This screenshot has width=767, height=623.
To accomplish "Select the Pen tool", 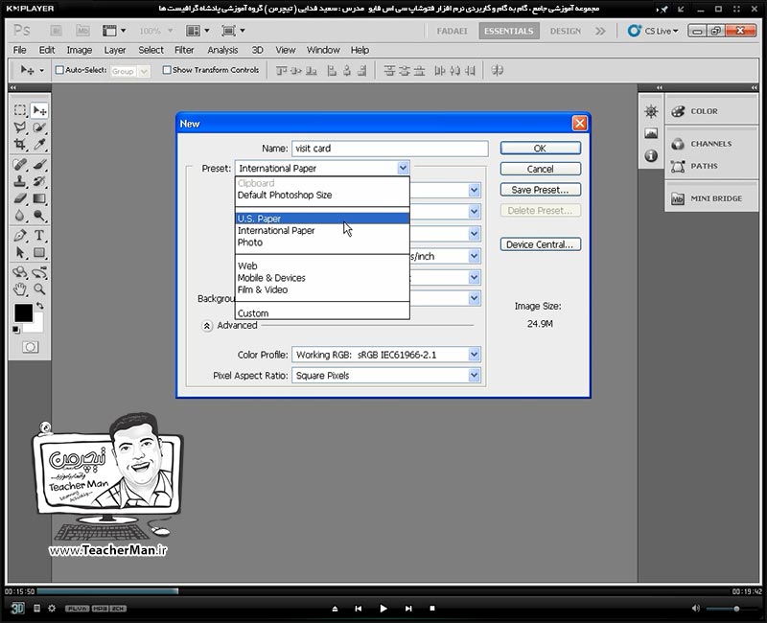I will click(19, 236).
